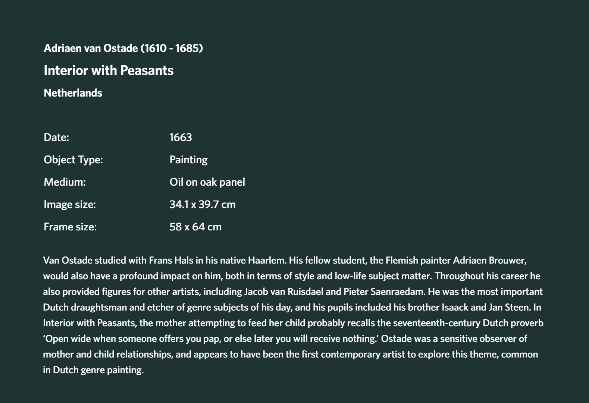Click the Netherlands country label
589x403 pixels.
73,93
